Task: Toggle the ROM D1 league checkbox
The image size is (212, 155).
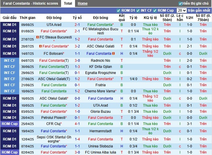Action: coord(118,10)
